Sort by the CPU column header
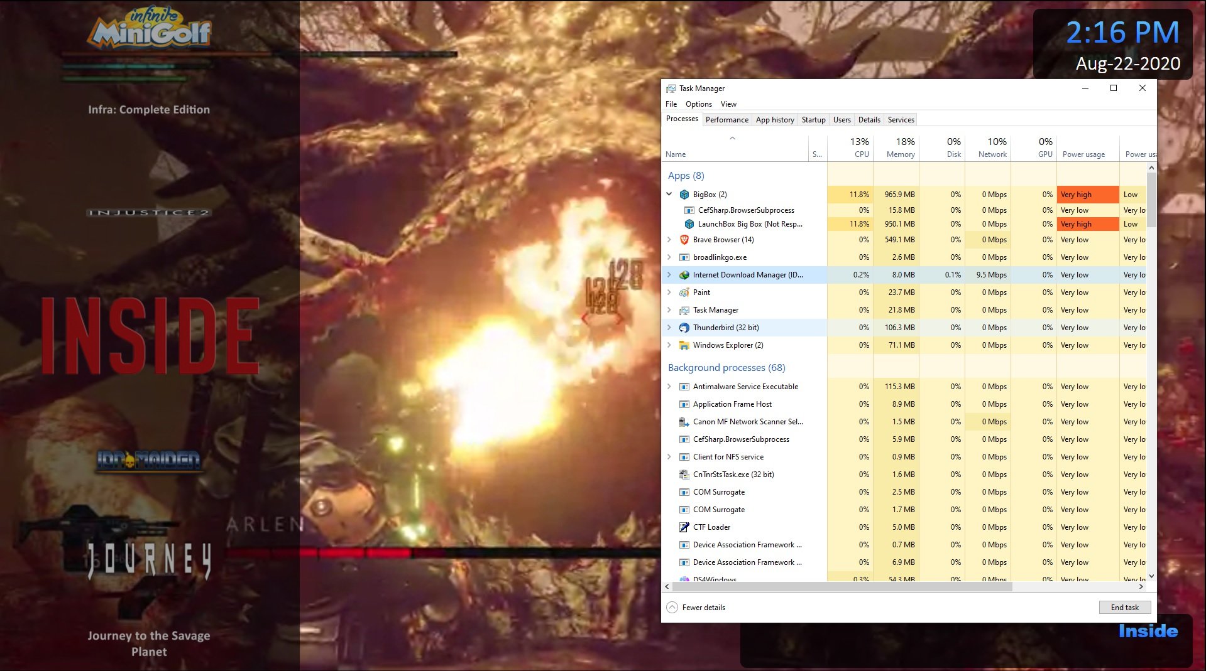This screenshot has width=1206, height=671. click(850, 148)
